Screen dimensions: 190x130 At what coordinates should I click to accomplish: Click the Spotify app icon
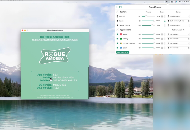click(x=121, y=39)
